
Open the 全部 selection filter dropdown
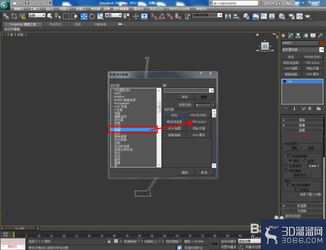point(37,15)
